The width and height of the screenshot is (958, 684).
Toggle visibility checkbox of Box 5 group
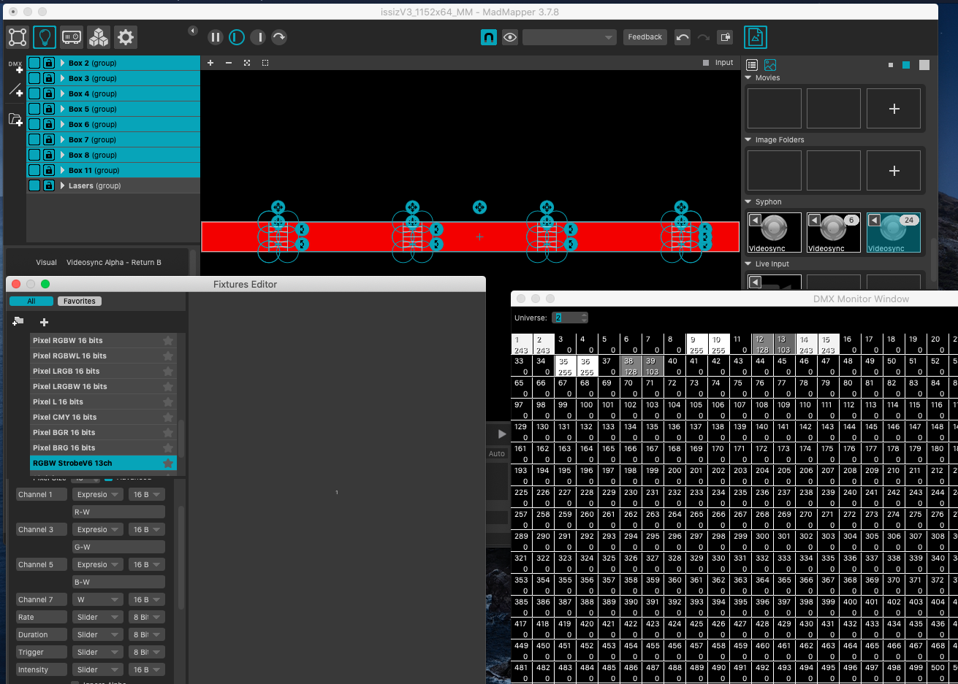click(34, 109)
